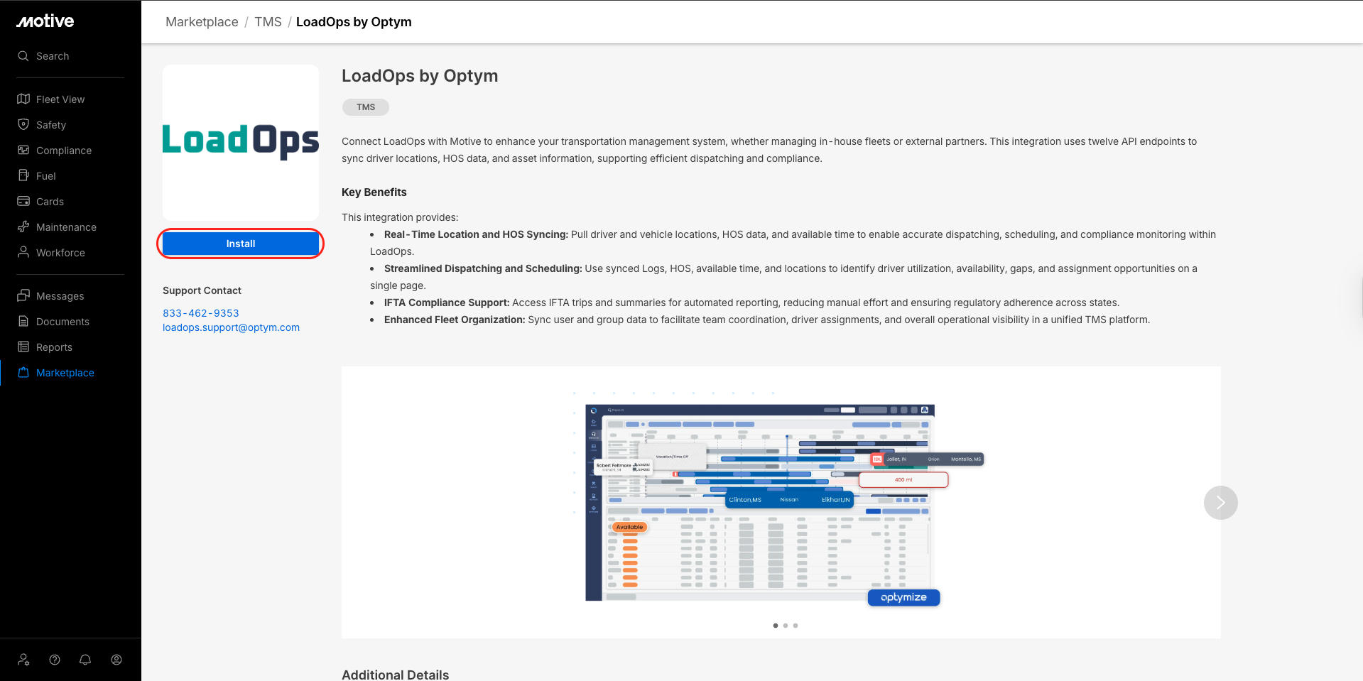Open Search from the sidebar magnifier icon

click(23, 56)
